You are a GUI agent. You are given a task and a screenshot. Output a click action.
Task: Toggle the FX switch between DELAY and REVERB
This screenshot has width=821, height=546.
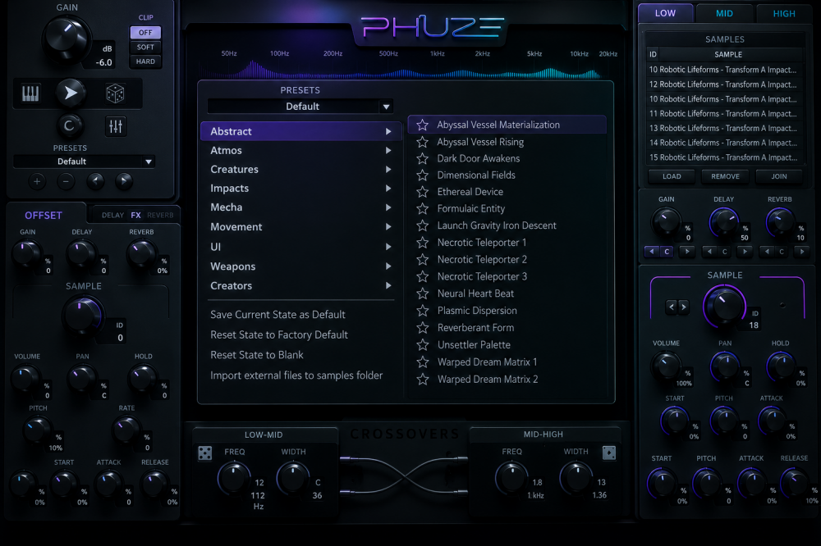point(135,215)
